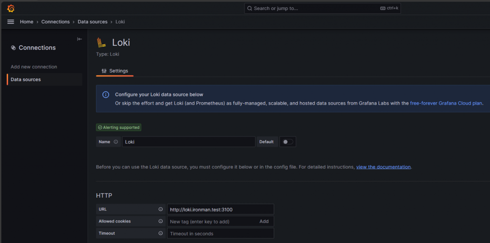
Task: Open the view the documentation link
Action: (x=383, y=167)
